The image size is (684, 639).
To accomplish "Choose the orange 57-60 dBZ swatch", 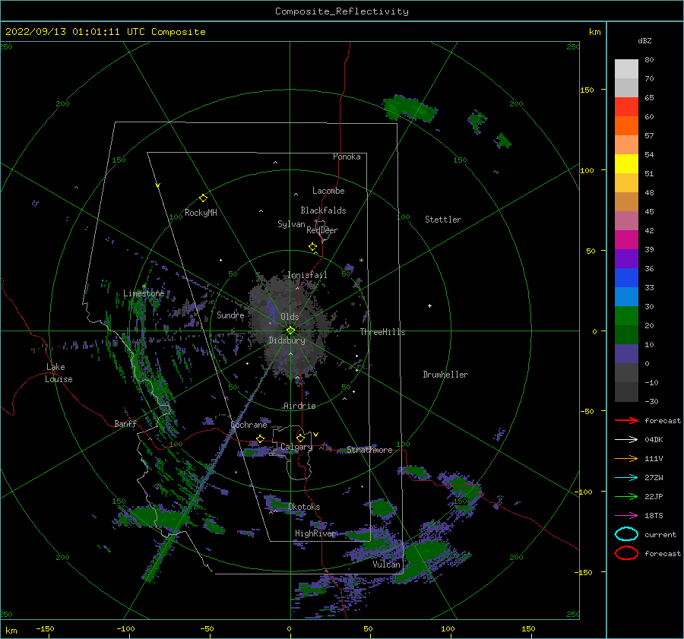I will pos(626,126).
